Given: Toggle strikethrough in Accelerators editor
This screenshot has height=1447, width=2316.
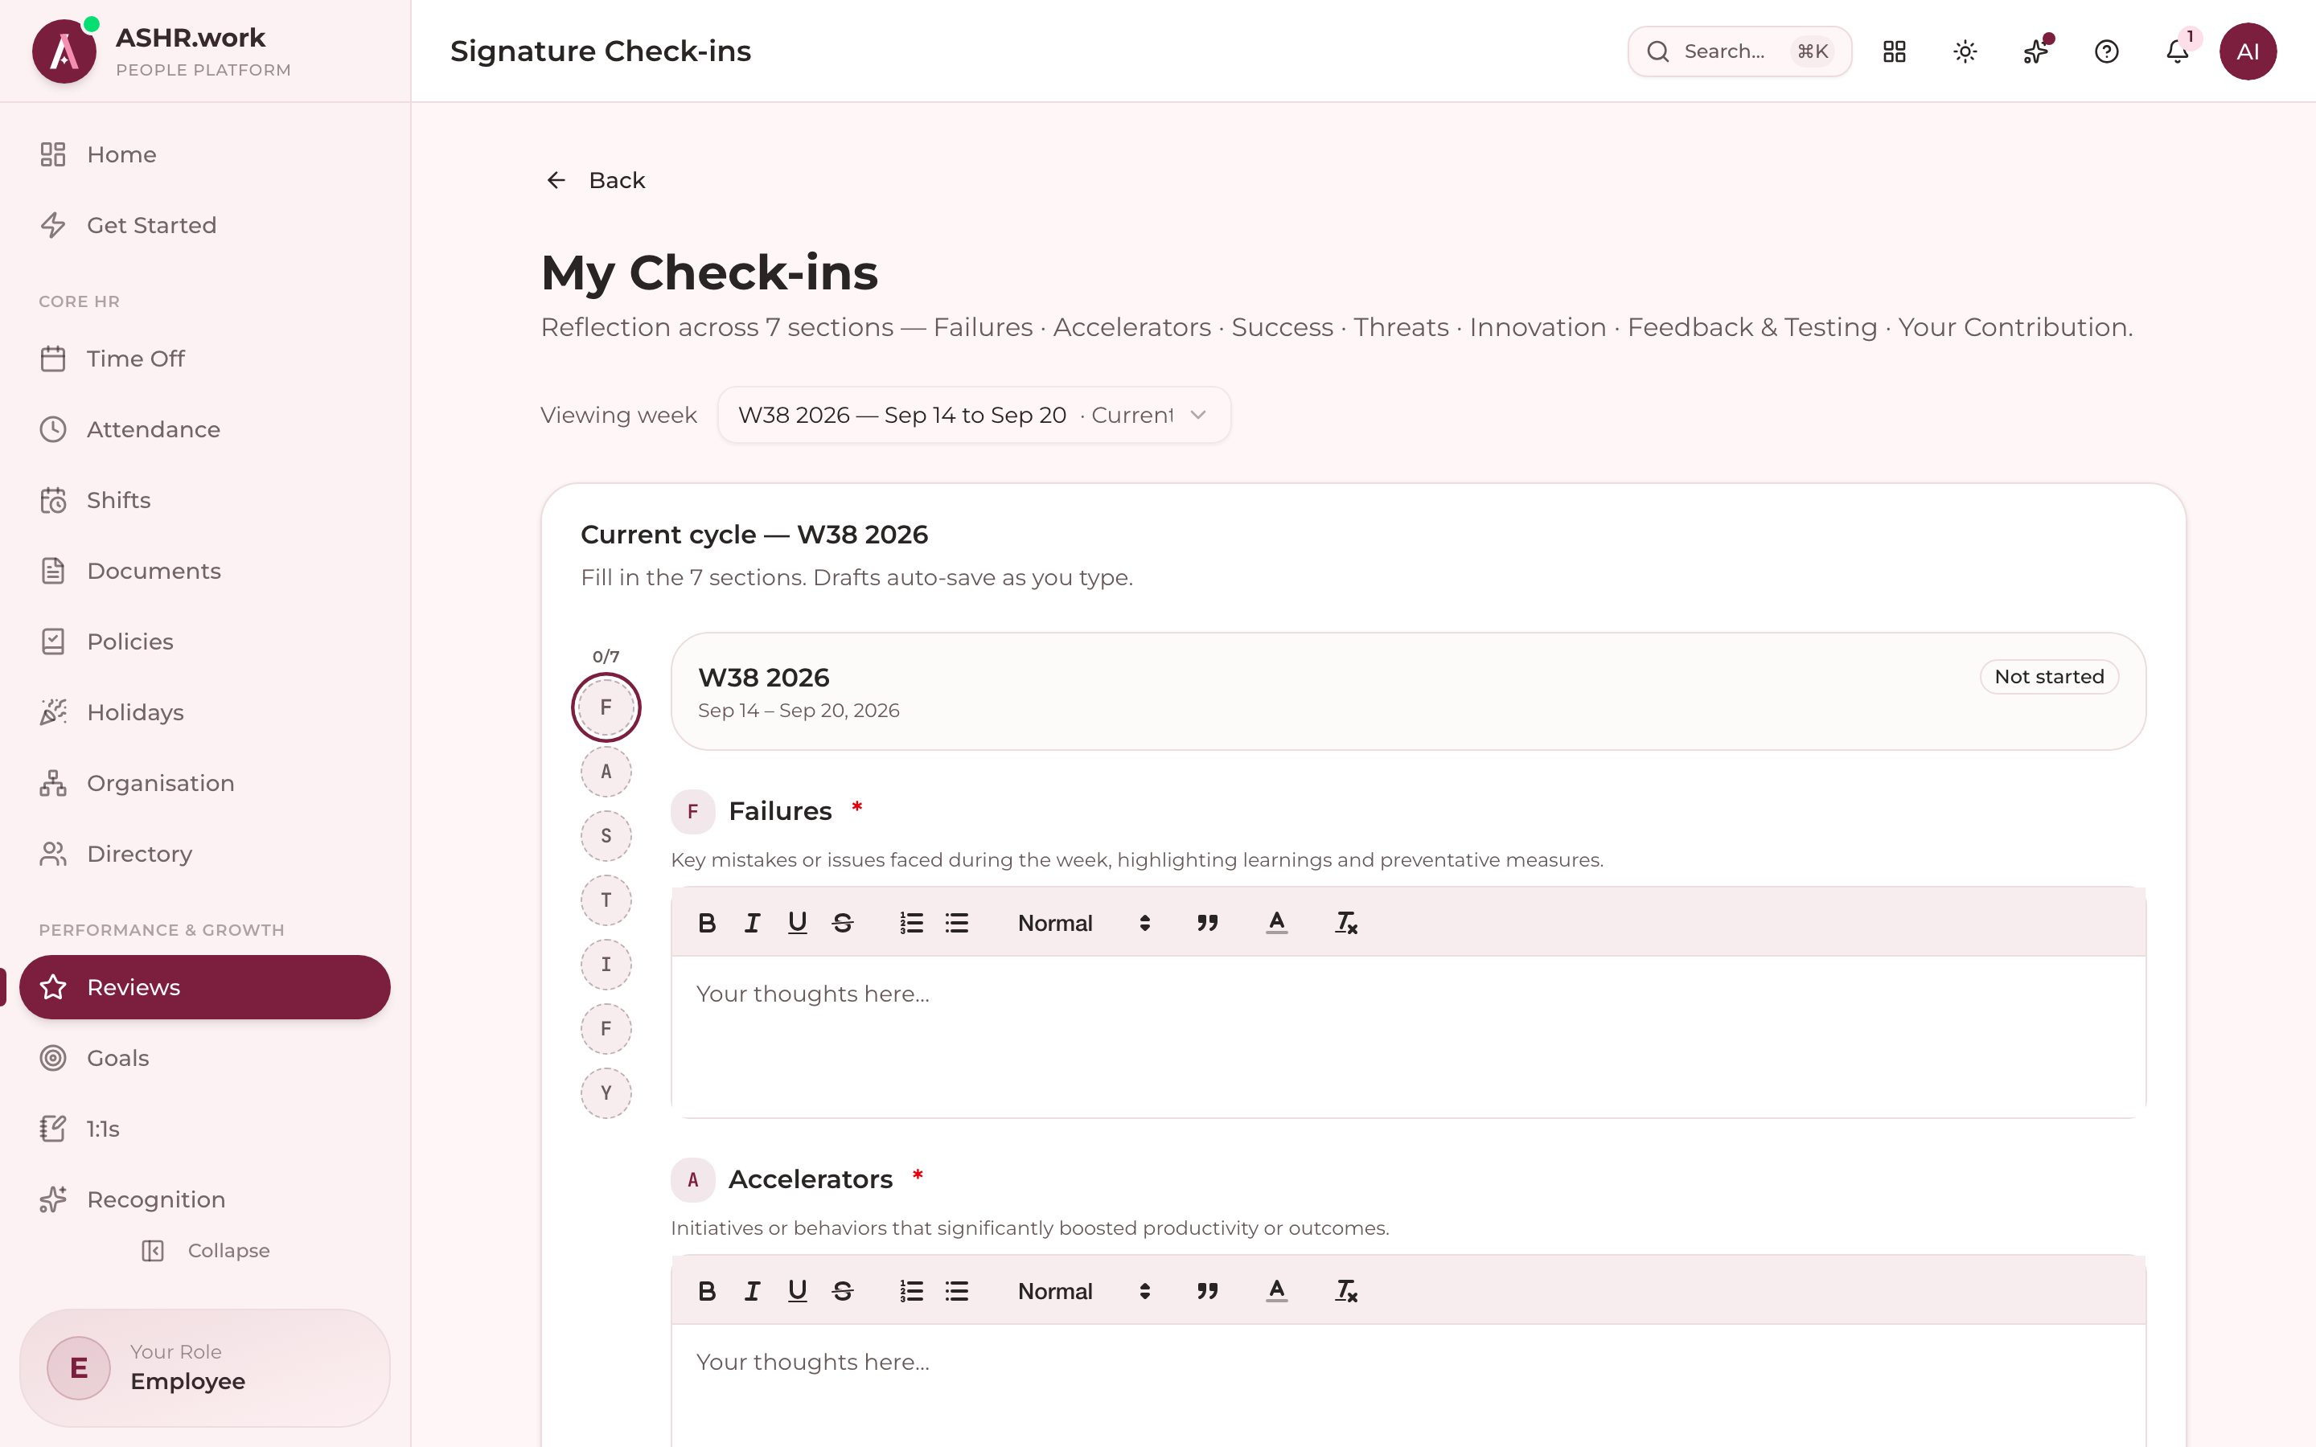Looking at the screenshot, I should click(x=843, y=1291).
